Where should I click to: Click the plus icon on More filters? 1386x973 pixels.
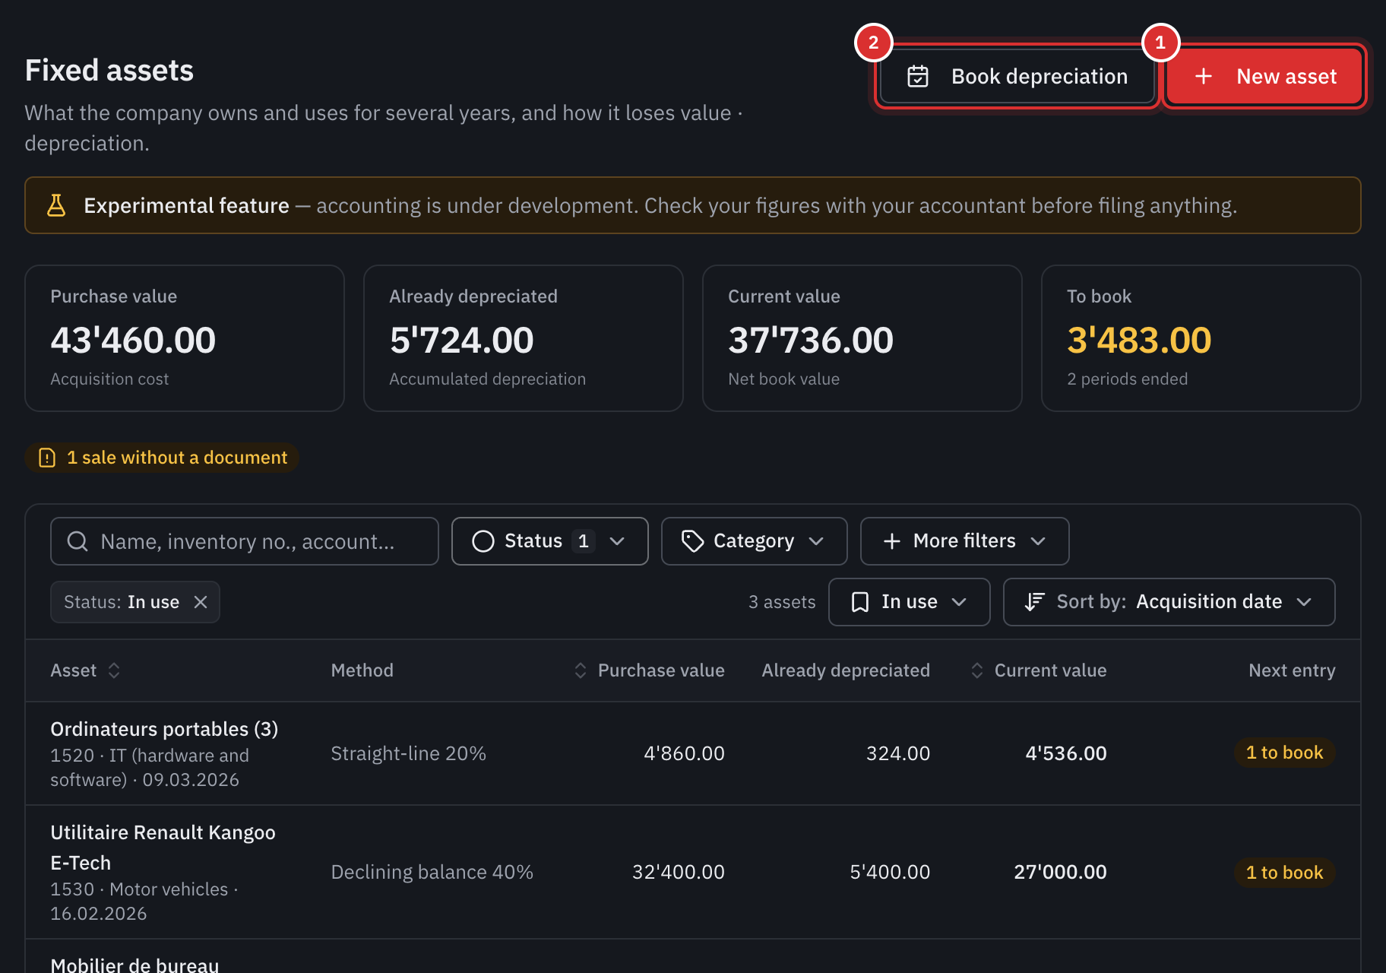[892, 541]
